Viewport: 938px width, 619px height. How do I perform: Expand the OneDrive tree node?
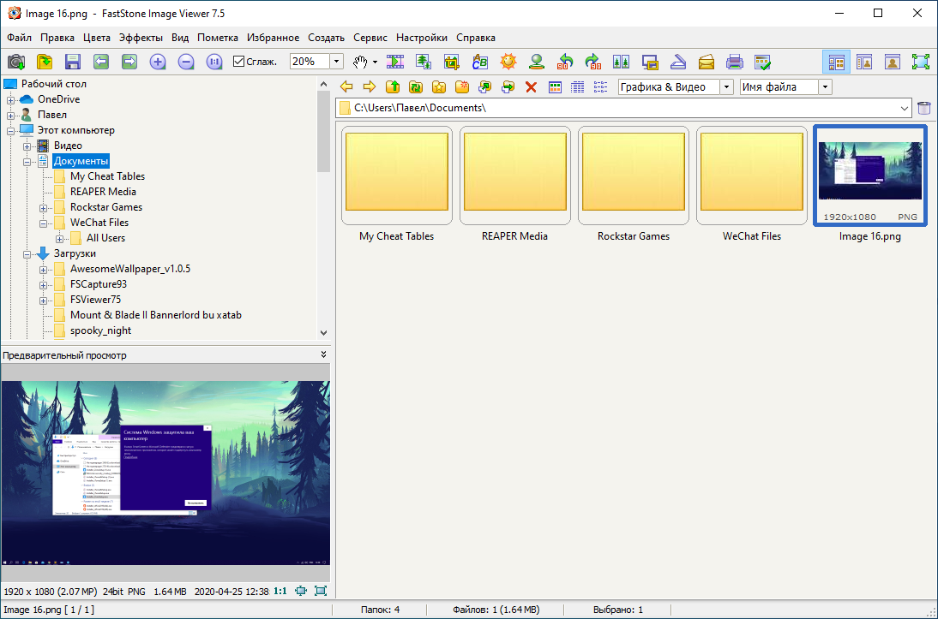pyautogui.click(x=11, y=100)
